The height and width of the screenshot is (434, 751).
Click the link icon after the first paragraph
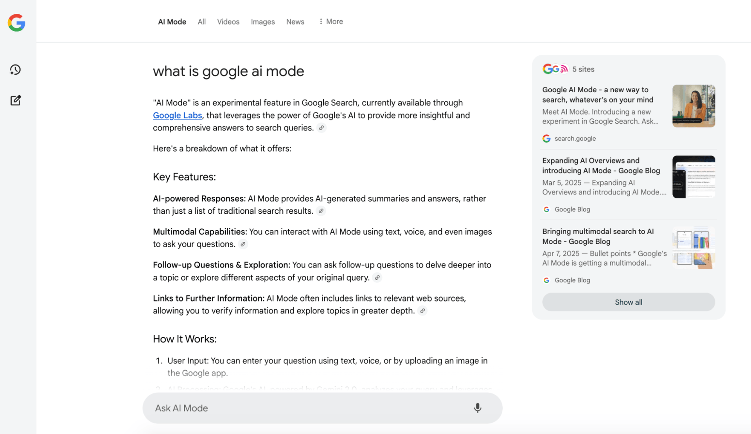click(x=322, y=128)
